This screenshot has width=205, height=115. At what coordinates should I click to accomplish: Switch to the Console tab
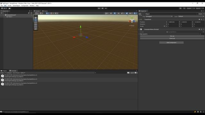coord(13,71)
